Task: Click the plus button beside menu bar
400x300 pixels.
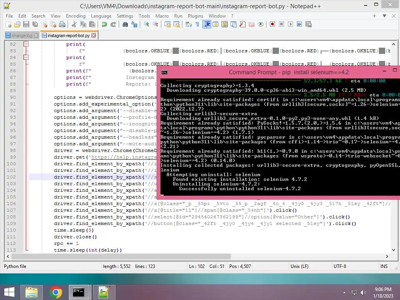Action: pyautogui.click(x=374, y=16)
